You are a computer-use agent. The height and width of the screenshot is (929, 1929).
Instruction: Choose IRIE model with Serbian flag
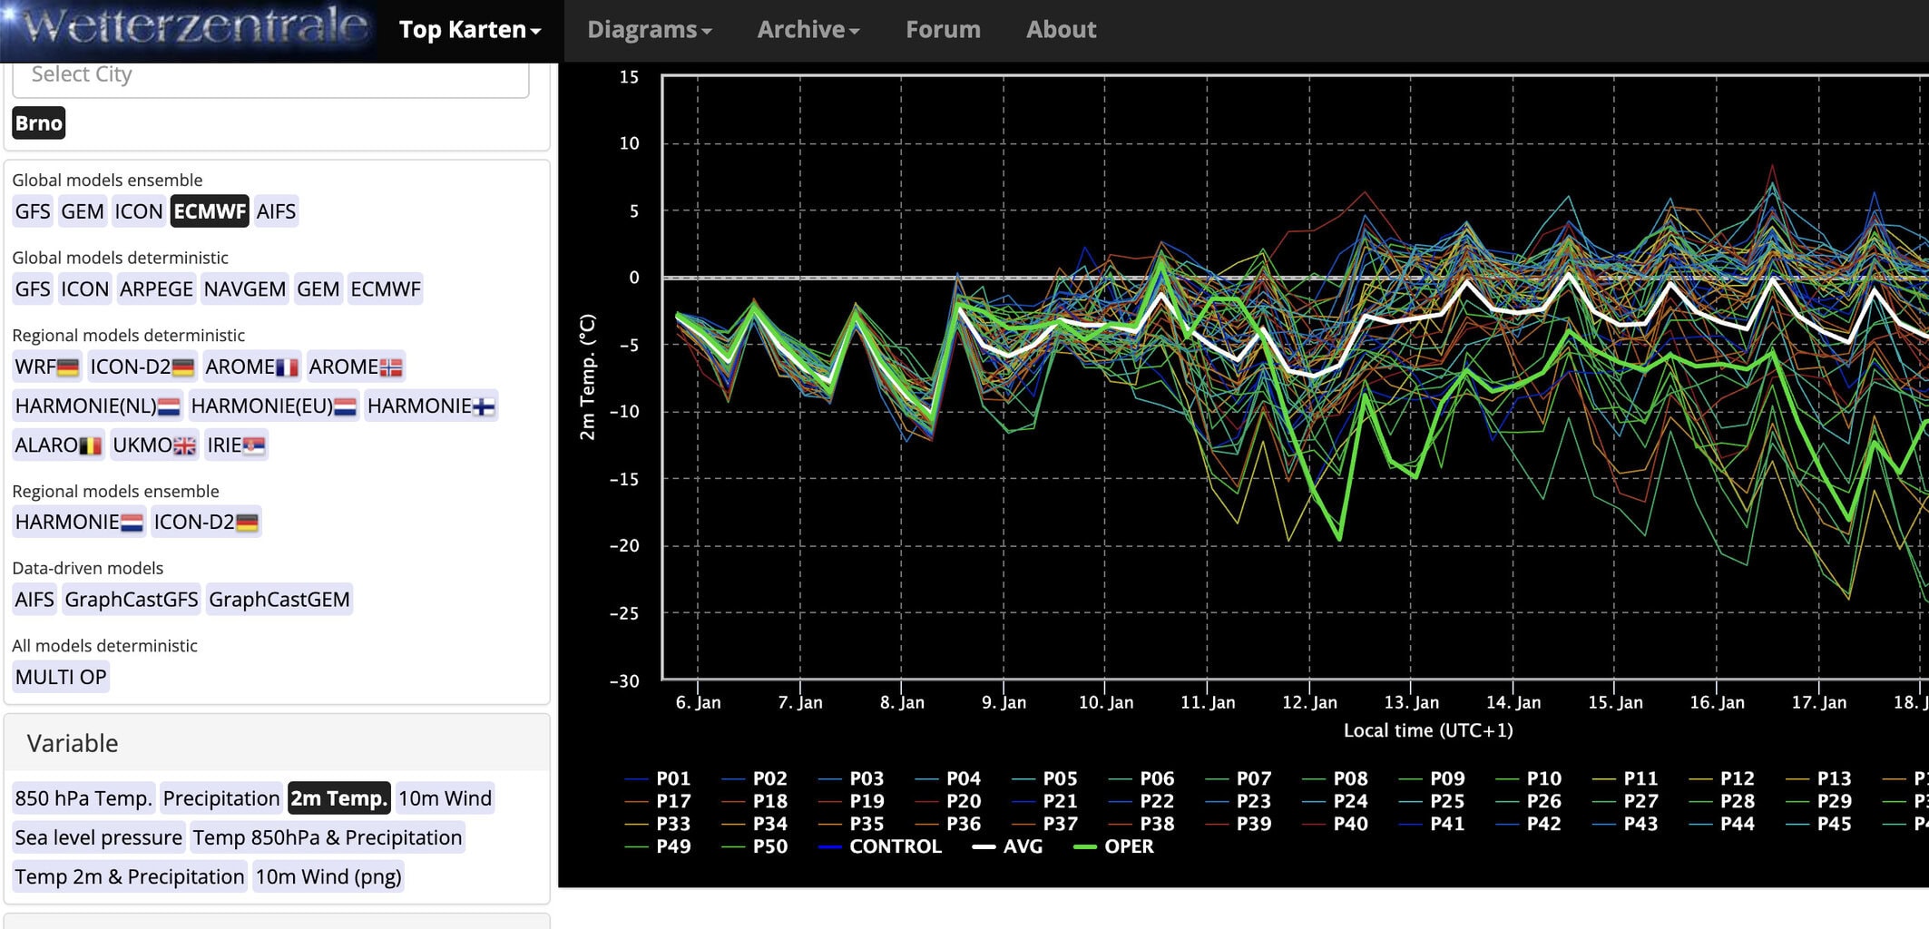(x=235, y=445)
